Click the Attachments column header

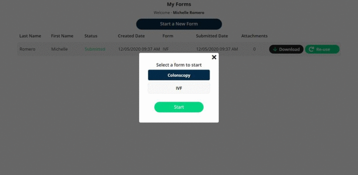[255, 36]
